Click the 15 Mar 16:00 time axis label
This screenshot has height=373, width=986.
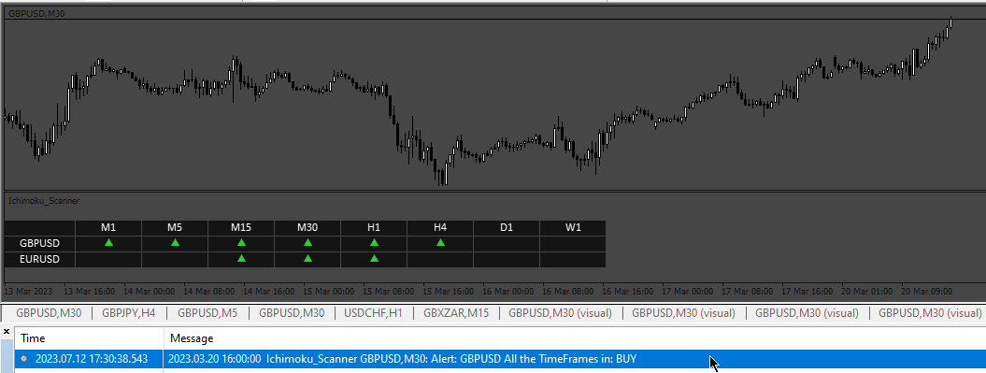[449, 292]
